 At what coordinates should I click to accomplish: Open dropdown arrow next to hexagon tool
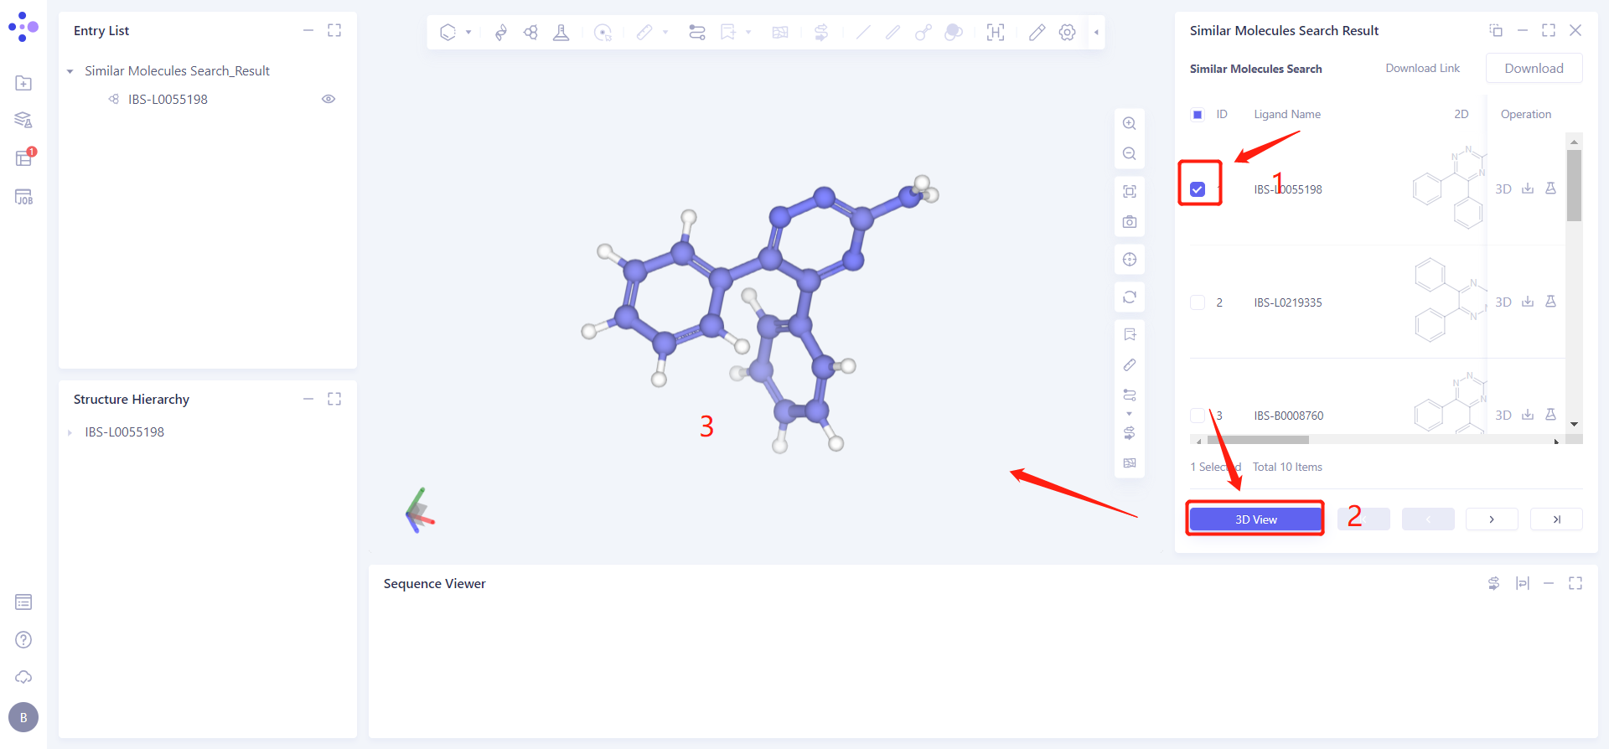[468, 32]
